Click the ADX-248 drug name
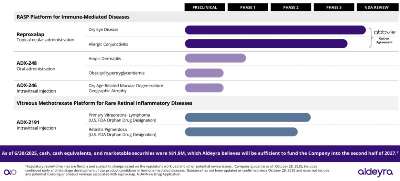Viewport: 400px width, 181px height. [26, 63]
